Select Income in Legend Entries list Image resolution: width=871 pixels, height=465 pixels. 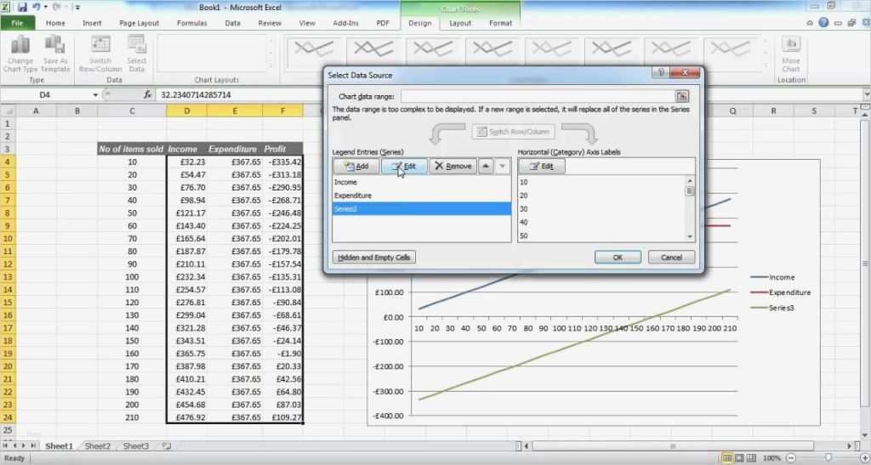422,182
